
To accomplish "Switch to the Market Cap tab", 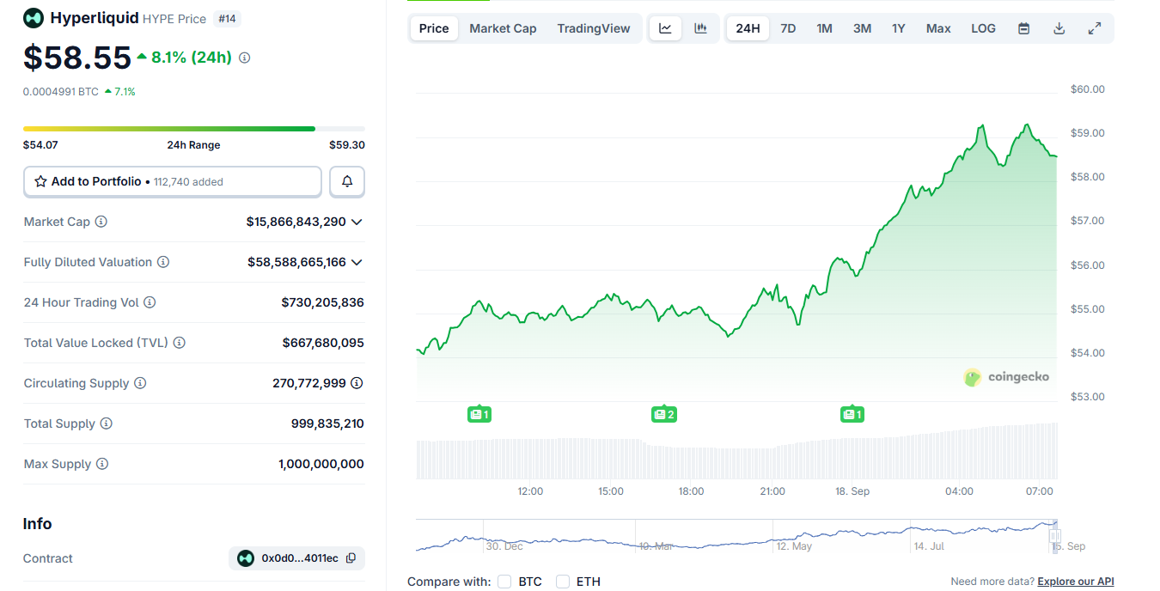I will (x=502, y=27).
